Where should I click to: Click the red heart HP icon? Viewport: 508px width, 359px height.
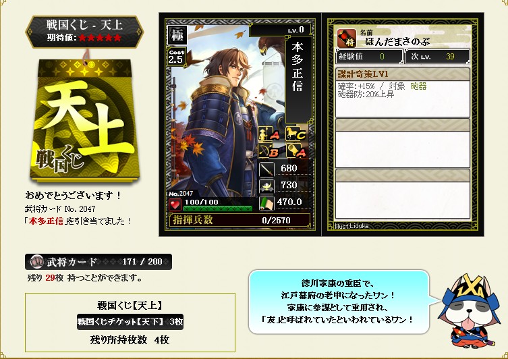pos(175,204)
